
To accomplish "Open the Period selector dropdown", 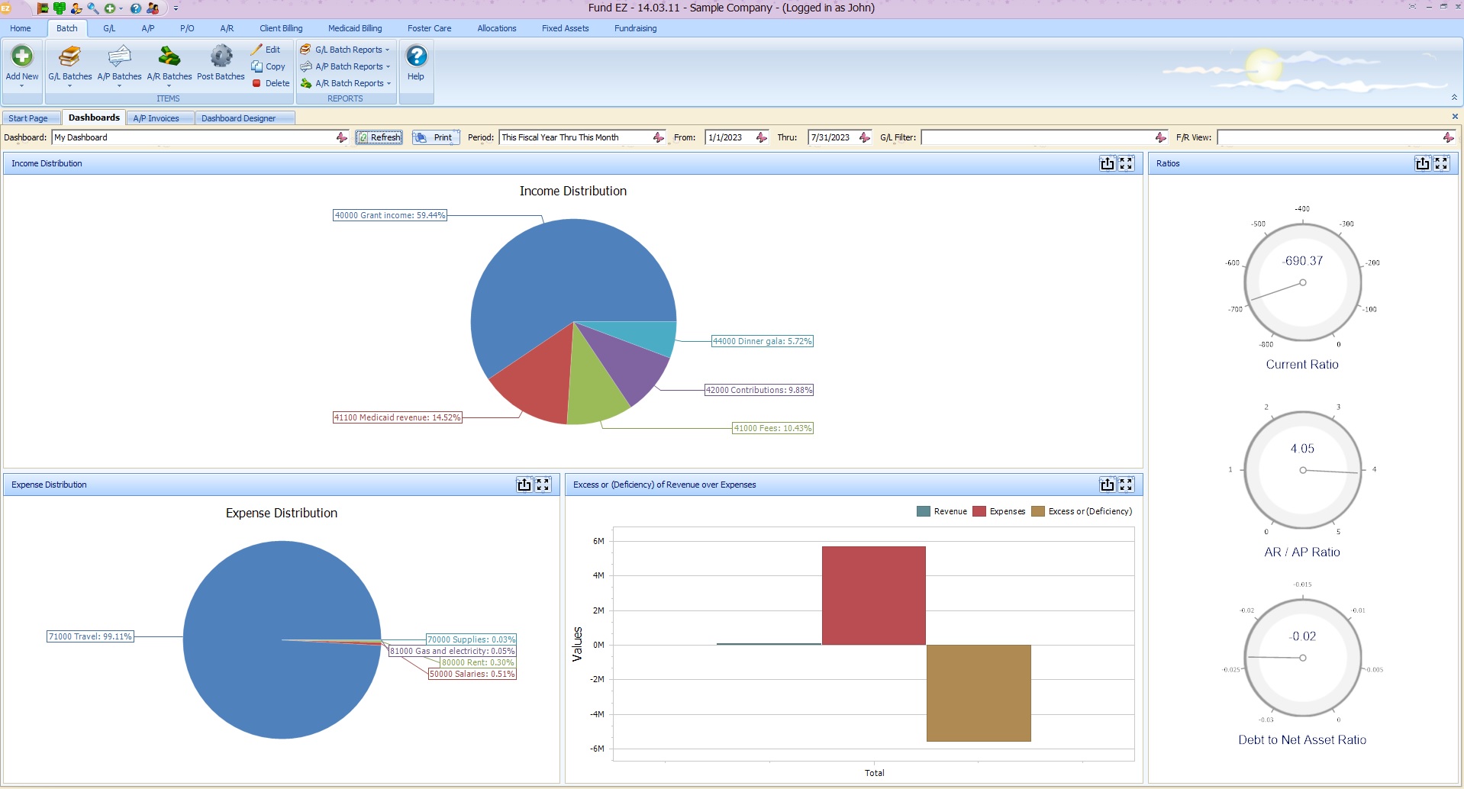I will coord(659,137).
